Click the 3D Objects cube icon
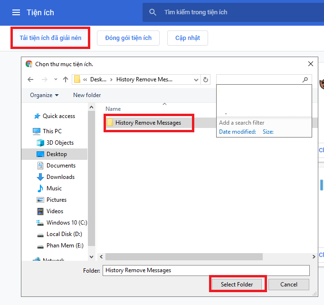Image resolution: width=324 pixels, height=305 pixels. tap(40, 143)
